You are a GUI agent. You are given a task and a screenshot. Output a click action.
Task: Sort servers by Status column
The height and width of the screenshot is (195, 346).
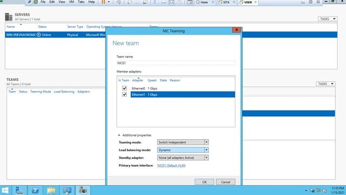point(42,27)
